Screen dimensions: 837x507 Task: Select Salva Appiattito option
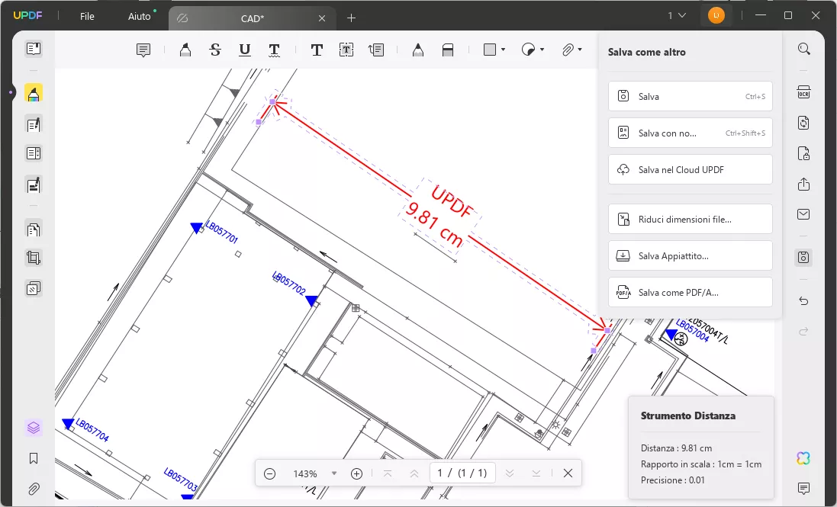coord(691,256)
